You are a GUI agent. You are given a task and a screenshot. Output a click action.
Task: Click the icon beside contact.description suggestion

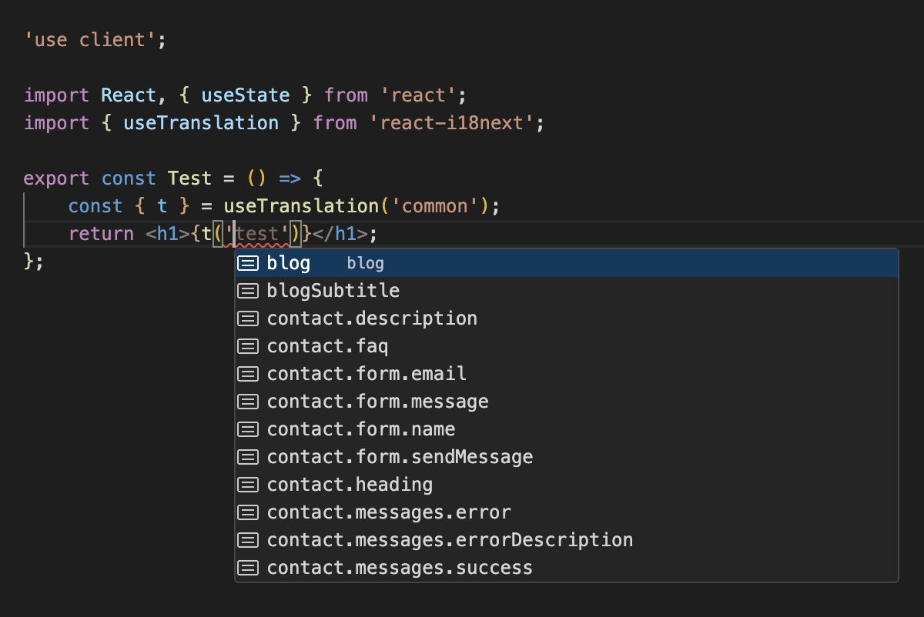248,319
